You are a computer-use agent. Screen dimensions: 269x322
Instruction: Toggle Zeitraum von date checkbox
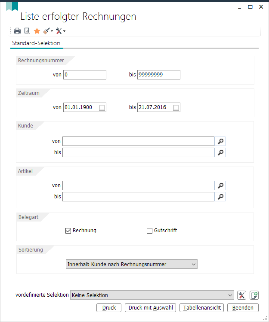pos(102,108)
